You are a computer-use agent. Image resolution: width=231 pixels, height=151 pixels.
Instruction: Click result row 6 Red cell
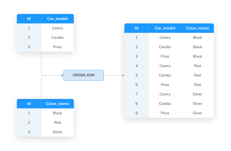pyautogui.click(x=197, y=85)
